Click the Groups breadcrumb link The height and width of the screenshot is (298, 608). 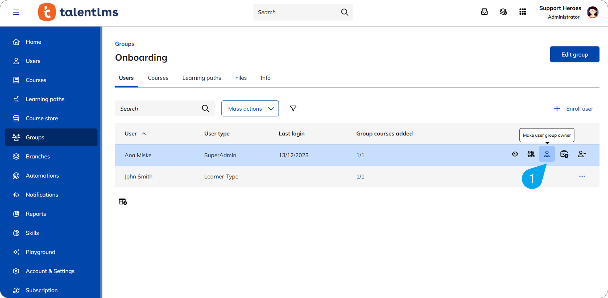coord(125,44)
